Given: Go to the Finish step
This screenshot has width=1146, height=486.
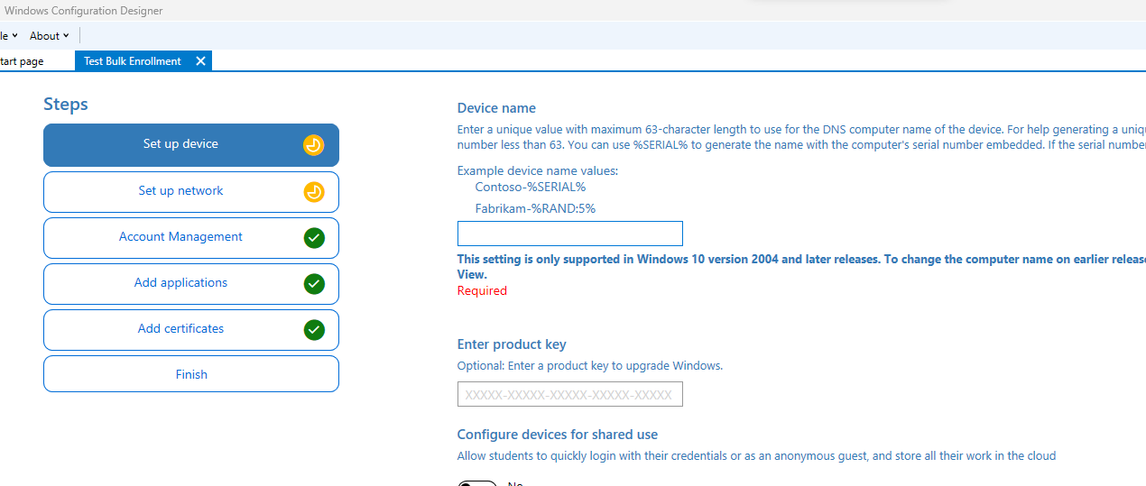Looking at the screenshot, I should click(x=191, y=374).
